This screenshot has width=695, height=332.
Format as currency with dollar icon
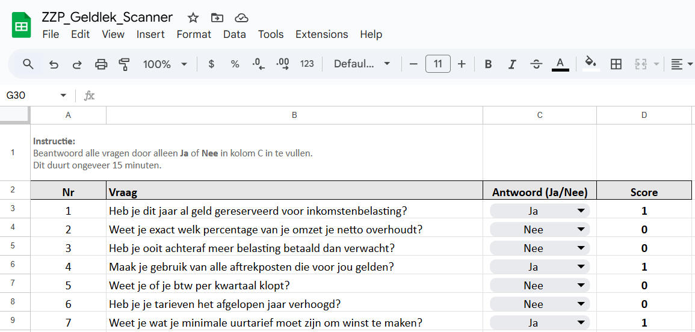[211, 64]
